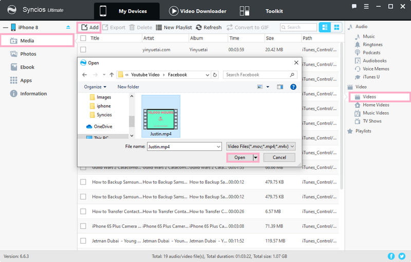Switch to Video Downloader tab
This screenshot has width=411, height=262.
coord(197,11)
